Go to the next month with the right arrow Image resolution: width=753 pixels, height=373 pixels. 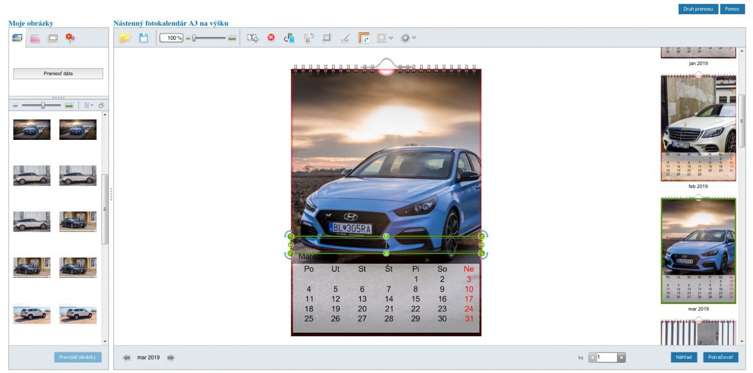tap(171, 358)
